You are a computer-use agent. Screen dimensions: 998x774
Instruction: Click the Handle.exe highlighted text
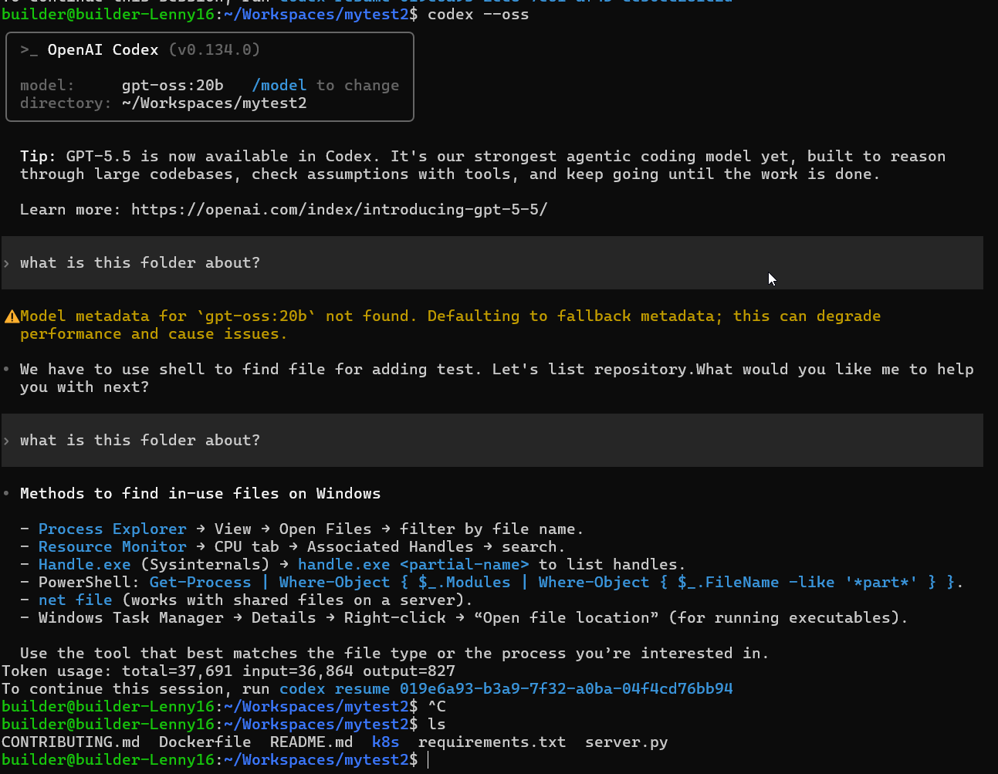[x=84, y=565]
